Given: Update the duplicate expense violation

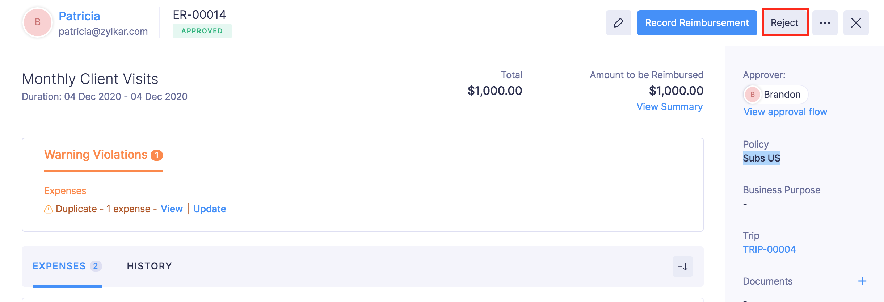Looking at the screenshot, I should (x=210, y=209).
